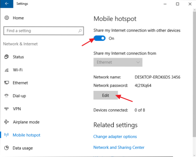This screenshot has height=157, width=196.
Task: Click the Wi-Fi signal icon
Action: pos(7,70)
